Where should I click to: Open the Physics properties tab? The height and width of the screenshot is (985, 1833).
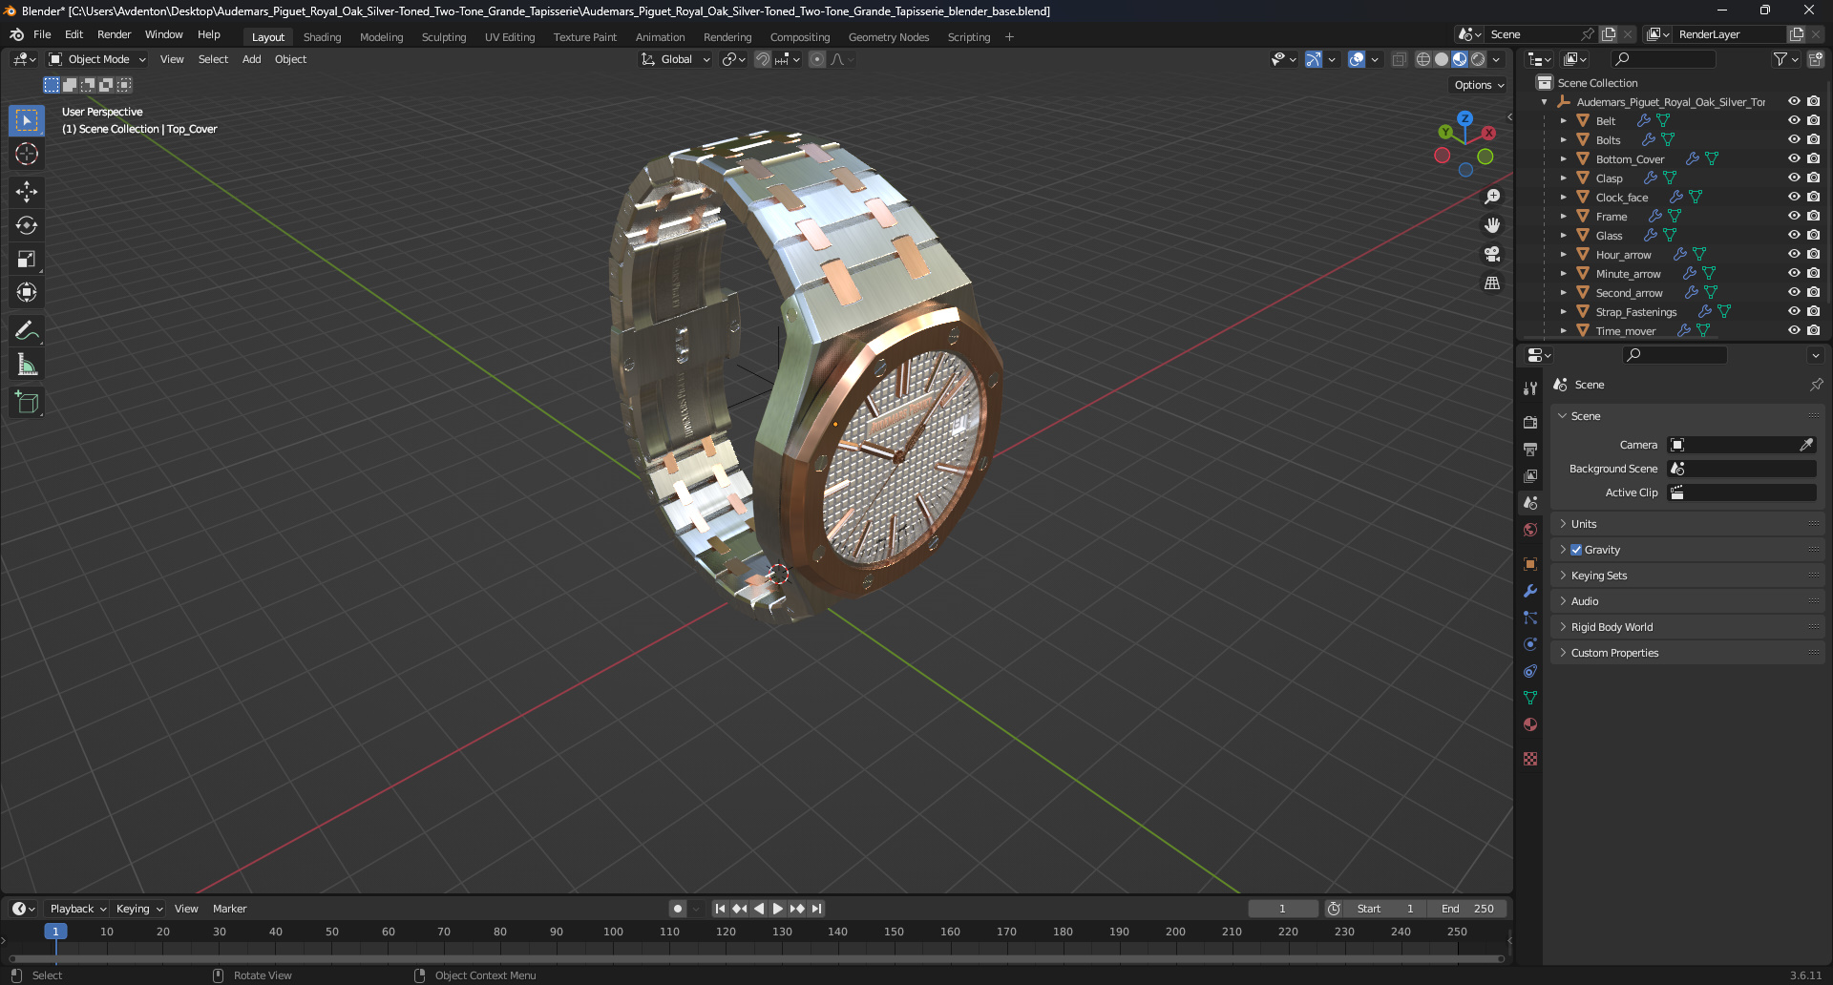coord(1530,644)
